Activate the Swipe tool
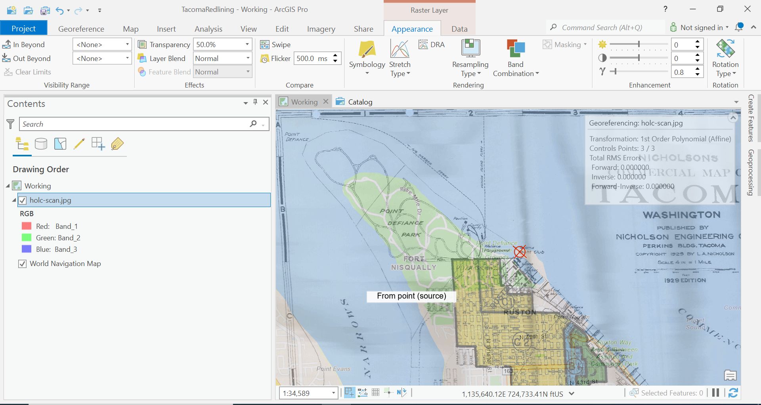 point(275,45)
